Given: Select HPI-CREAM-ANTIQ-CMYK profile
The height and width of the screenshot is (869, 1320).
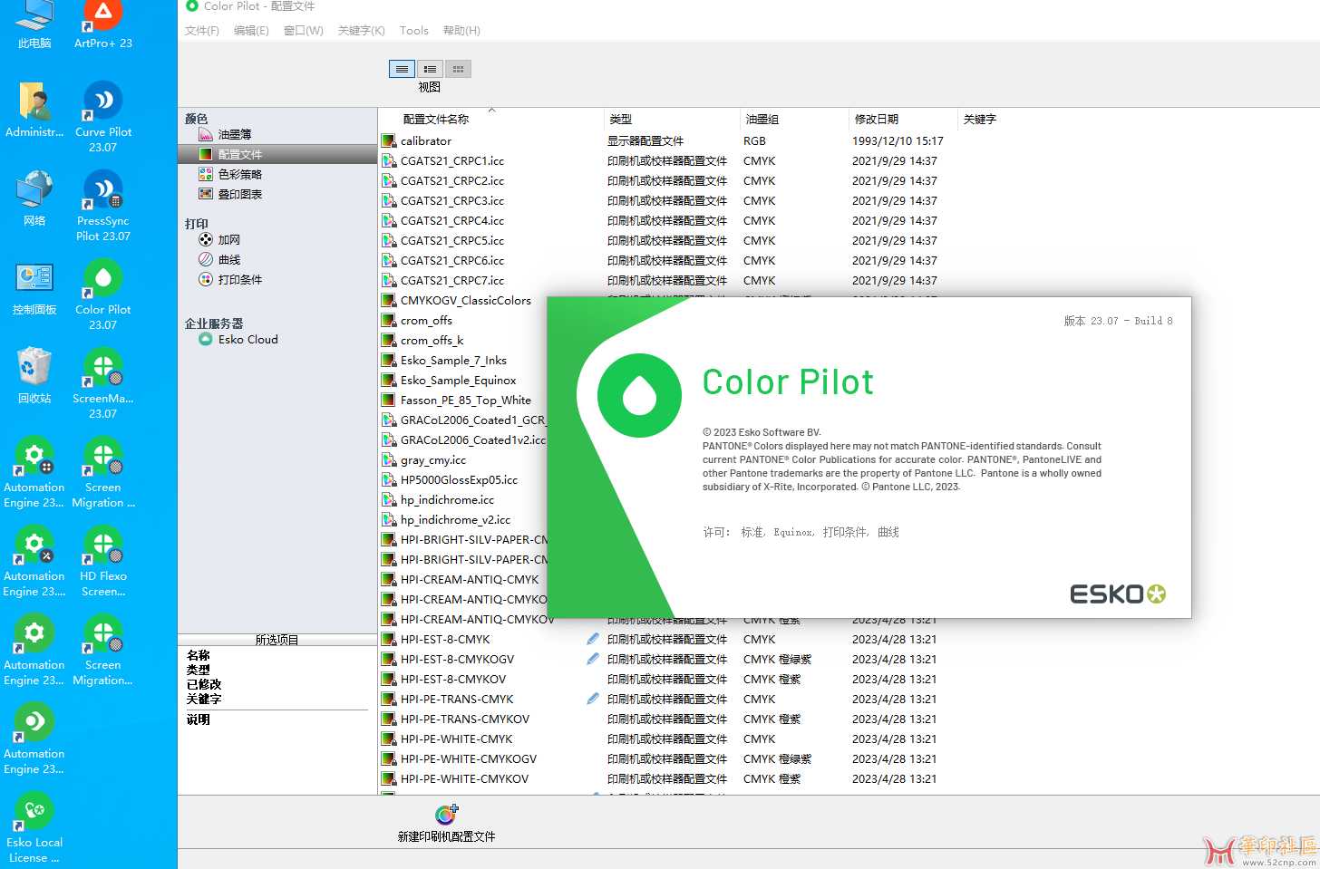Looking at the screenshot, I should (470, 579).
